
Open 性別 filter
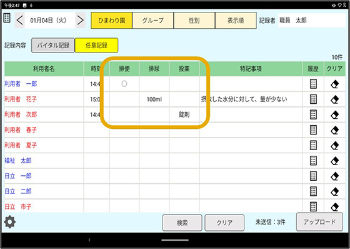194,21
